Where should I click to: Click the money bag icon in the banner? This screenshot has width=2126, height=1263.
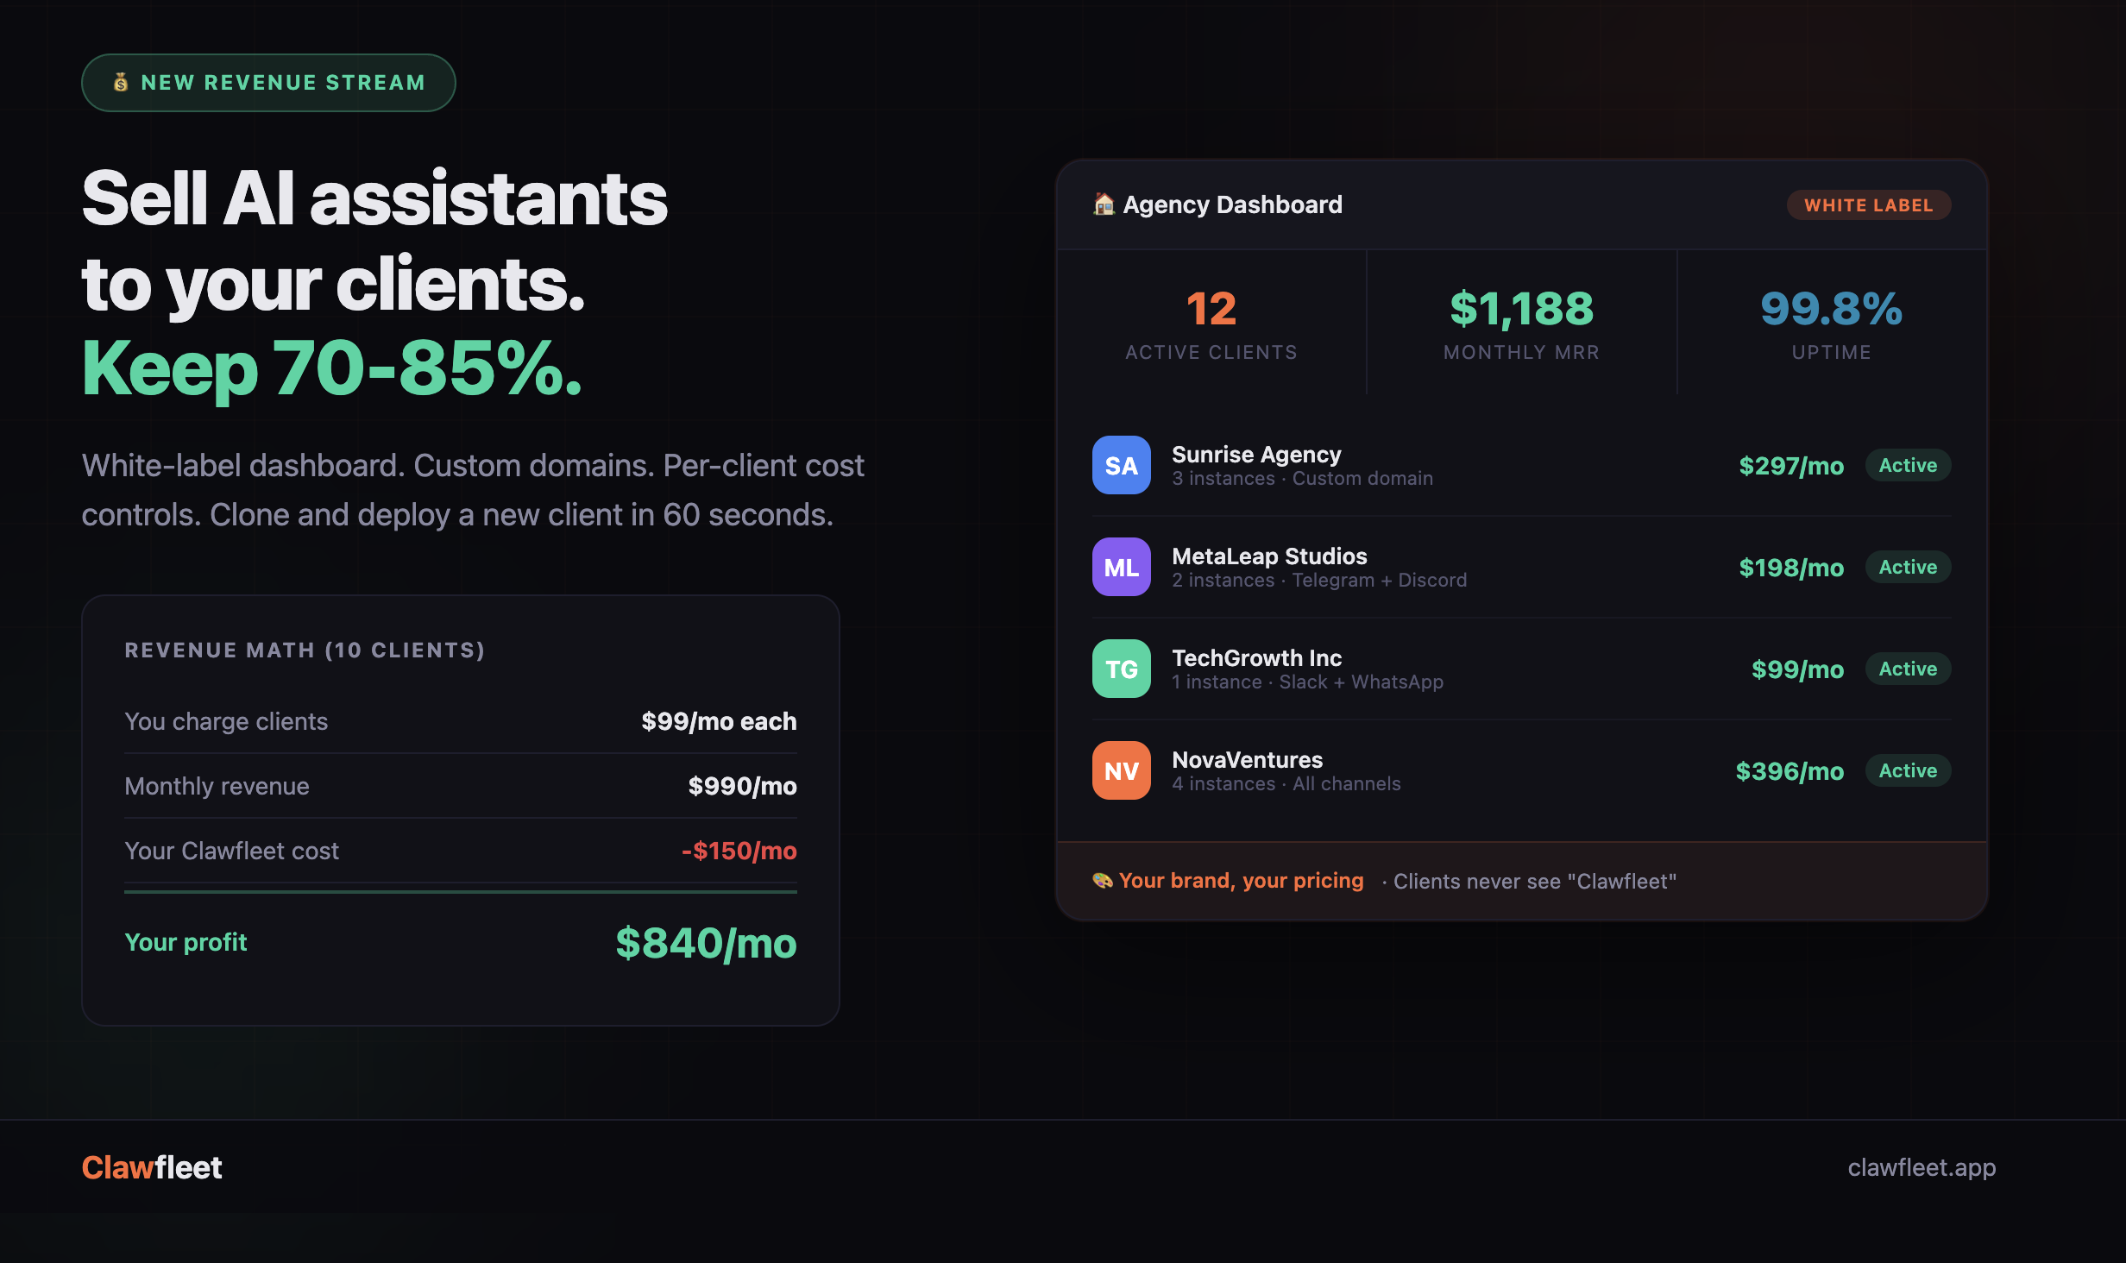pos(121,82)
